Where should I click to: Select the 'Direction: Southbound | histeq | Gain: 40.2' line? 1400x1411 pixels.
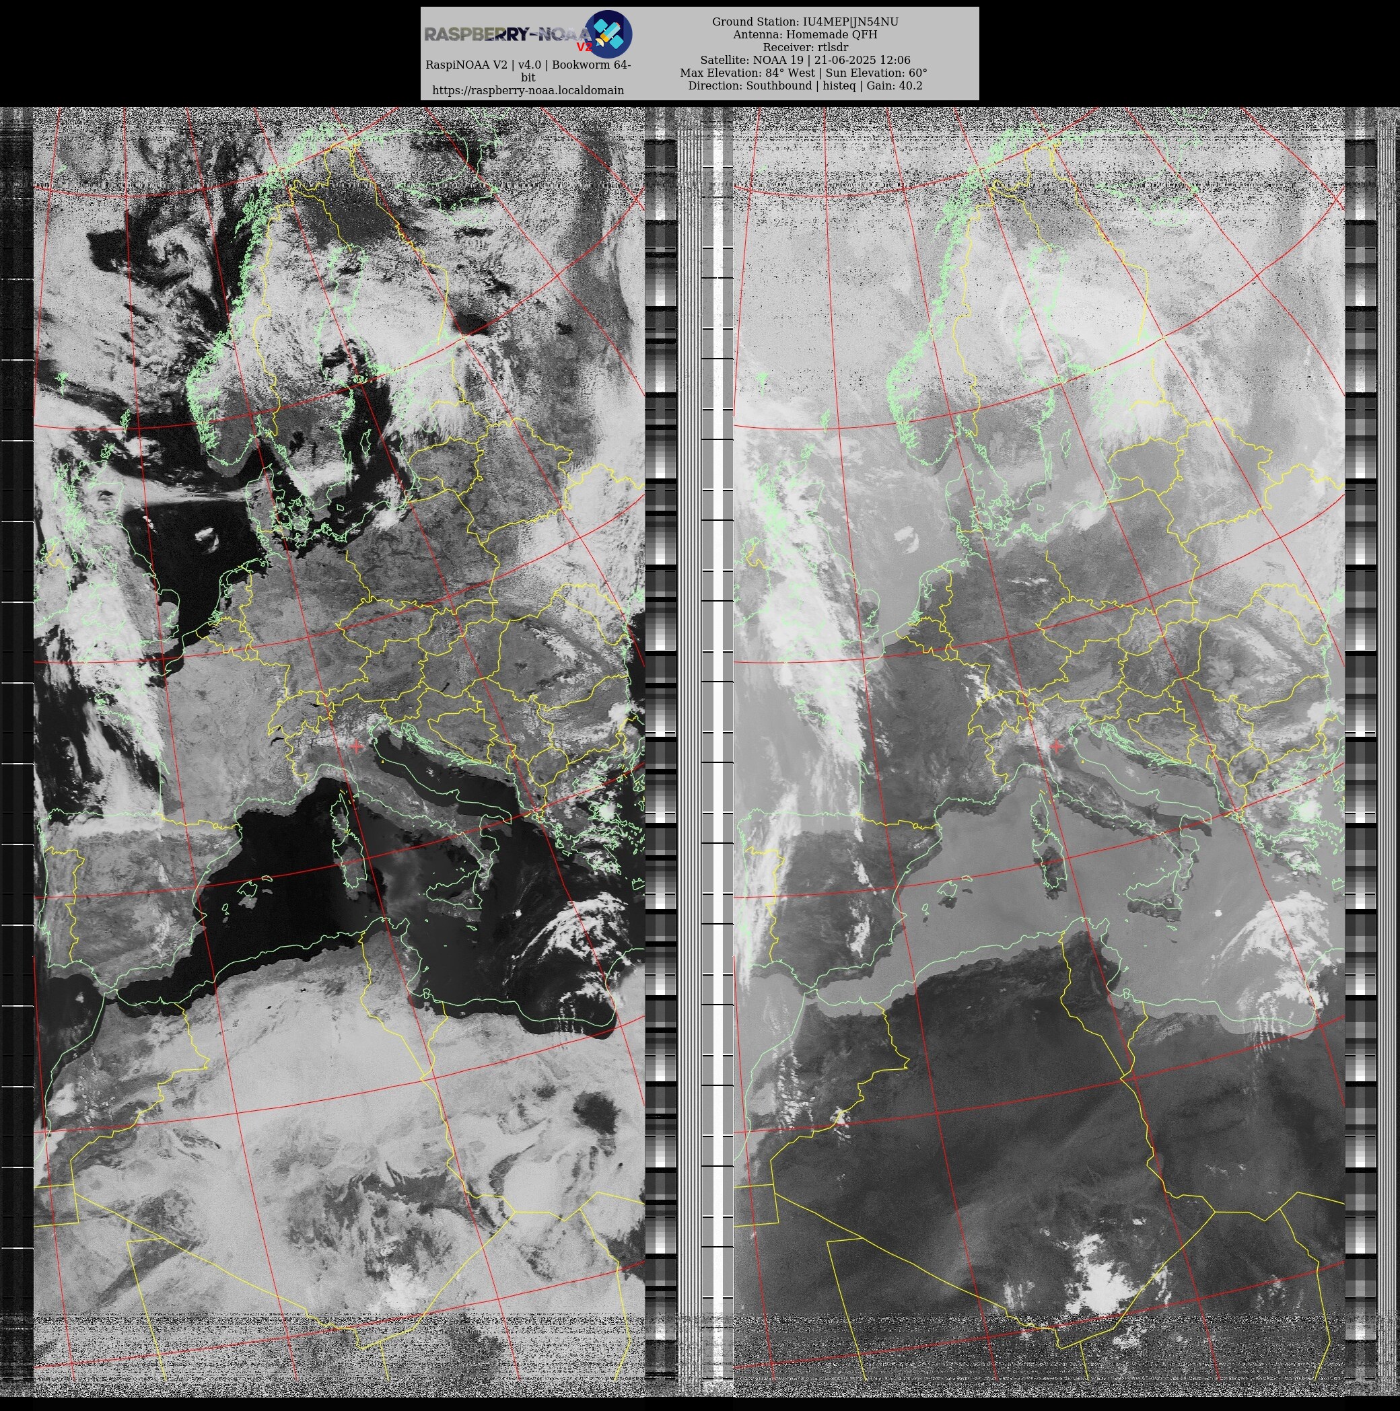[x=804, y=85]
